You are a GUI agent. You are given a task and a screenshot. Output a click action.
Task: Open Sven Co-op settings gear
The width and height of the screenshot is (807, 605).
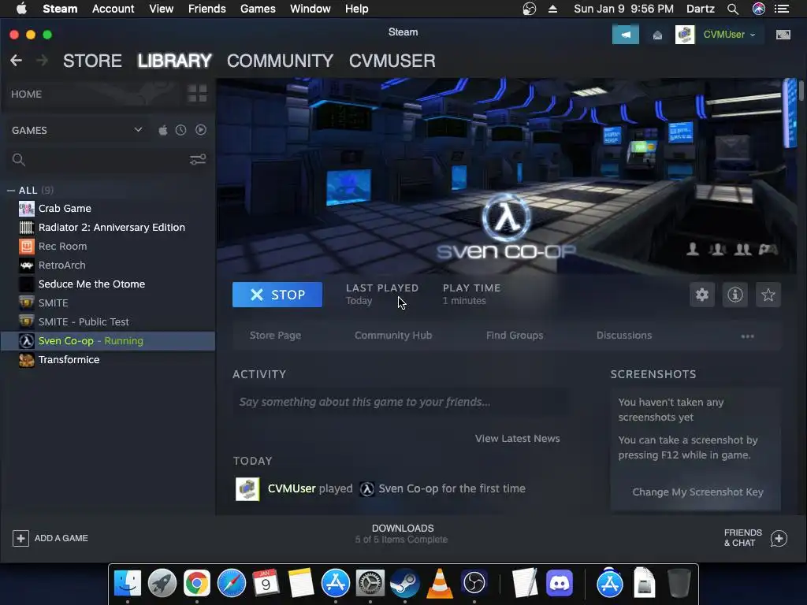click(702, 295)
